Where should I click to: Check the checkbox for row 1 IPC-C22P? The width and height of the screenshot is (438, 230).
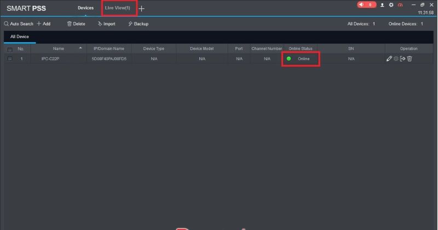point(10,59)
